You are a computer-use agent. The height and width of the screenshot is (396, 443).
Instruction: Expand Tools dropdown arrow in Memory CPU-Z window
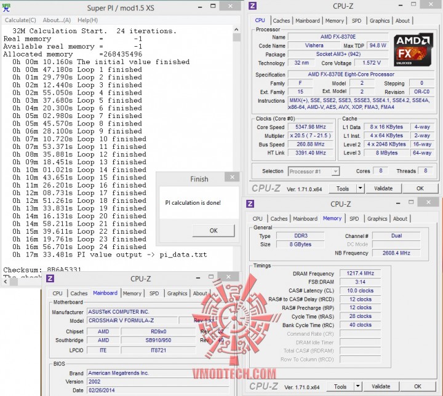[x=358, y=386]
